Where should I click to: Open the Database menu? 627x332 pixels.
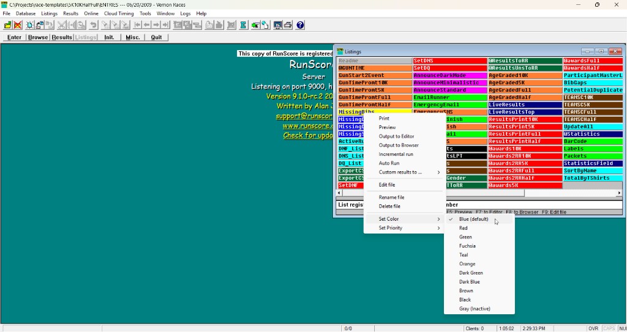pyautogui.click(x=26, y=13)
